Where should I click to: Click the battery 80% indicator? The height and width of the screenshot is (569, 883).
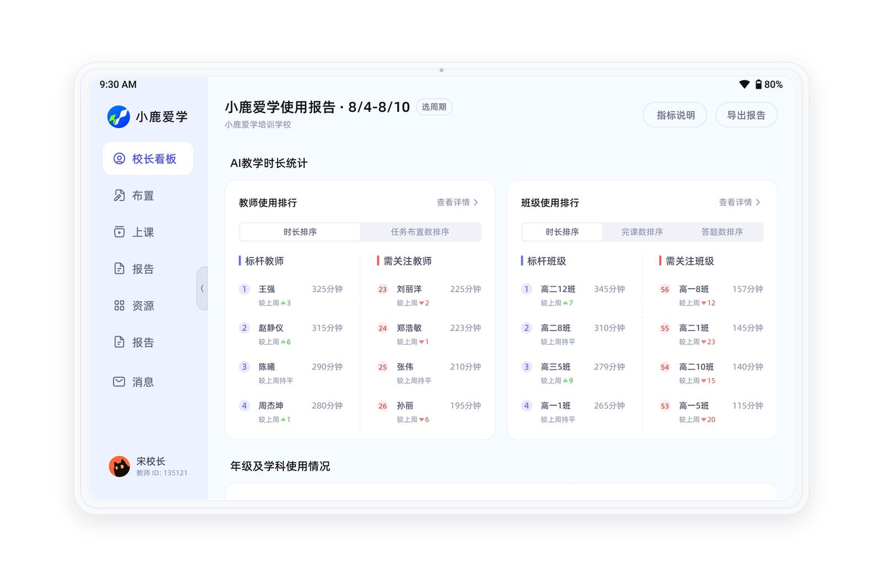click(769, 84)
